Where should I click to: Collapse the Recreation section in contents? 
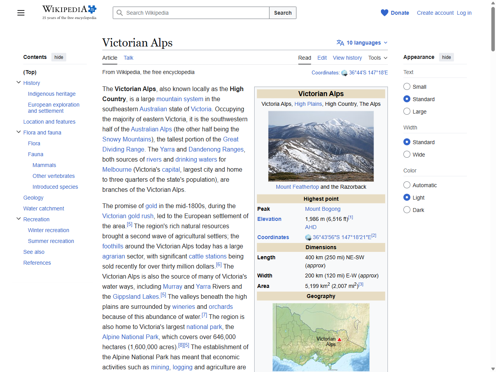(19, 219)
